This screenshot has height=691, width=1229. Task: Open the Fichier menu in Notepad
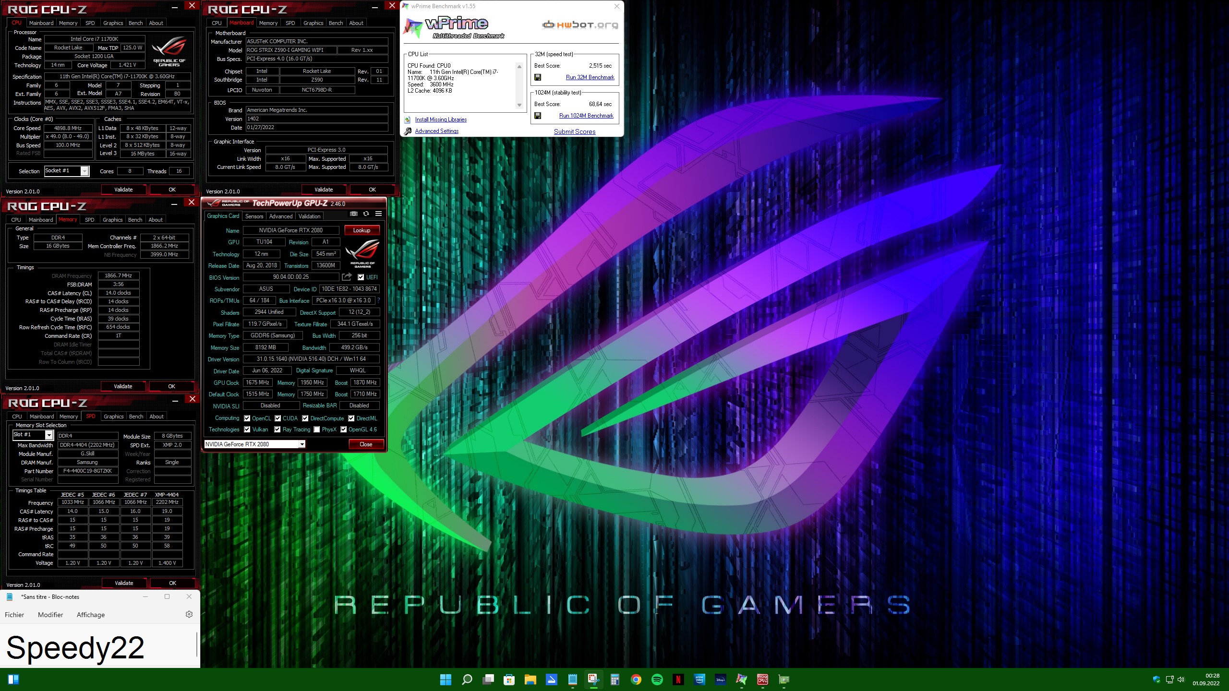click(14, 615)
